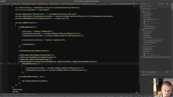Viewport: 173px width, 97px height.
Task: Switch to the Problems tab
Action: [x=143, y=72]
